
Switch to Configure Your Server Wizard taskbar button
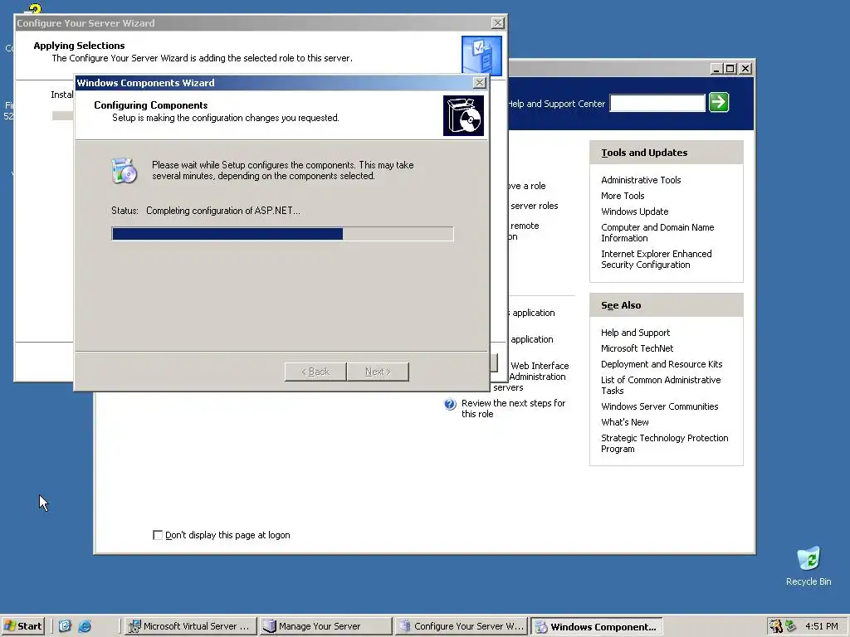coord(462,626)
